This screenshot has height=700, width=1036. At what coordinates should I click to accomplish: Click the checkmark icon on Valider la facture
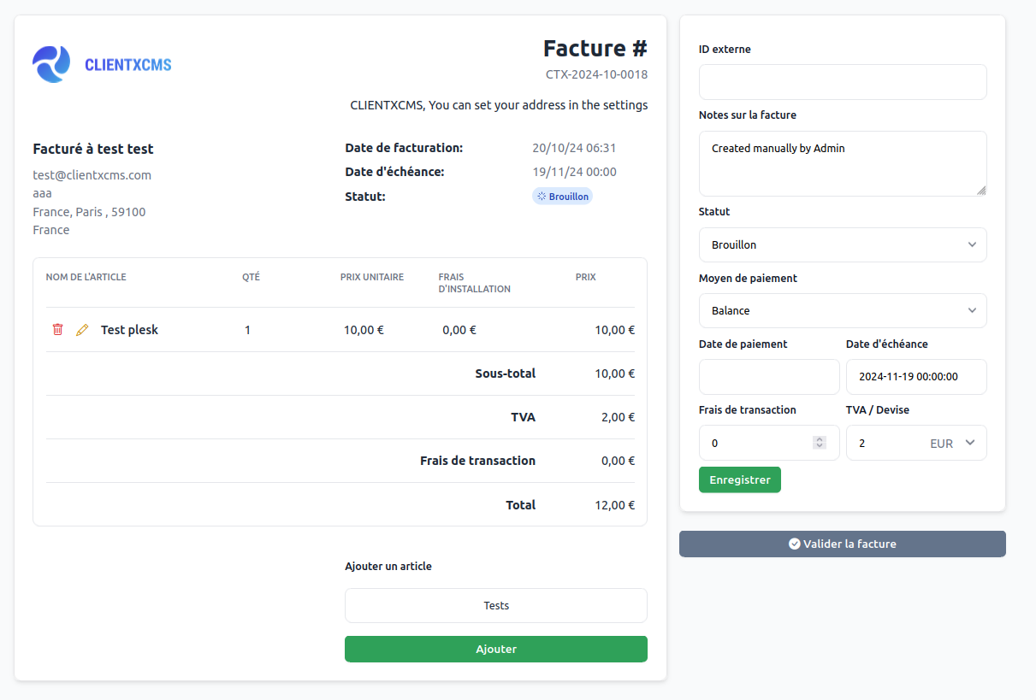click(794, 544)
